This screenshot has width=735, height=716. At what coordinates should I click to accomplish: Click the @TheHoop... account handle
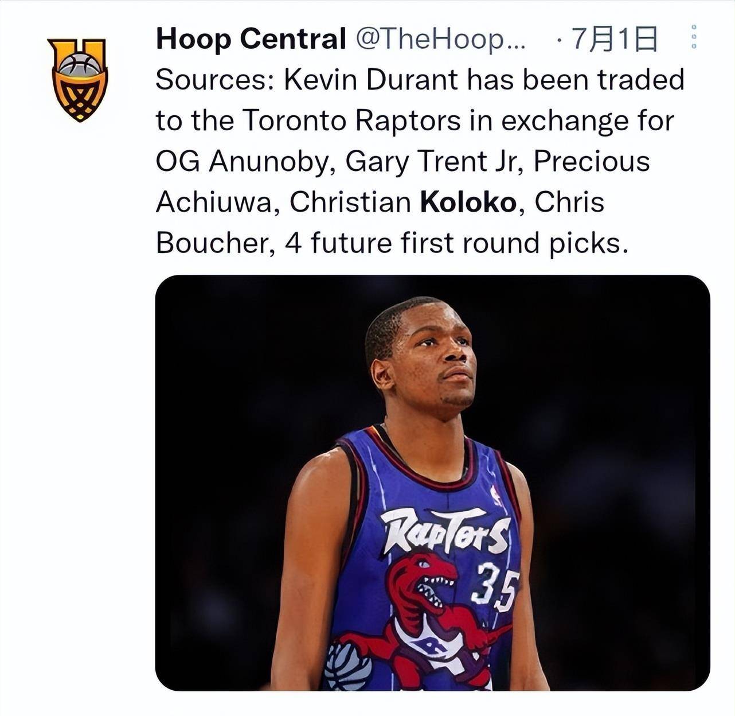[x=440, y=39]
